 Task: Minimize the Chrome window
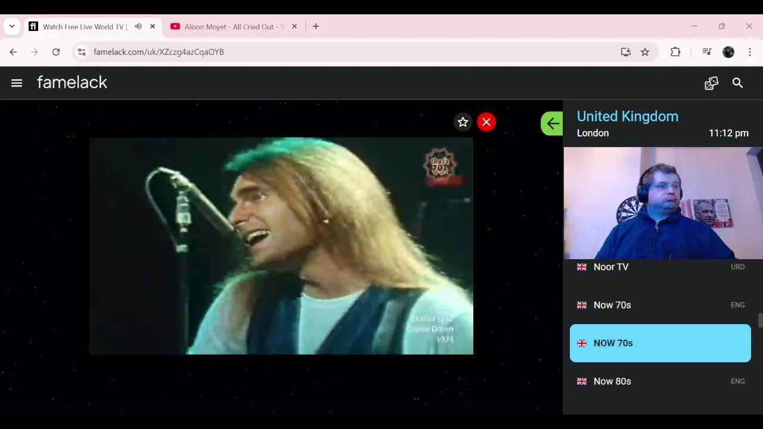(694, 26)
